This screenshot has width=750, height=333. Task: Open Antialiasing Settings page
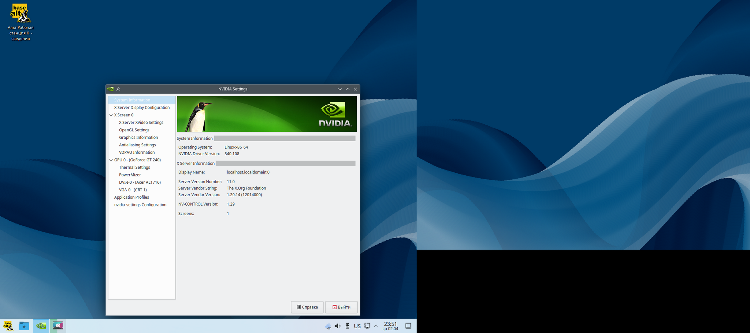click(137, 145)
